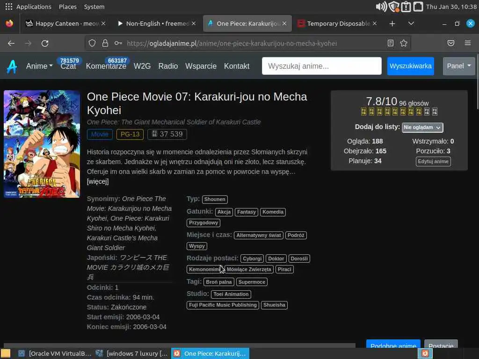The image size is (479, 359).
Task: Click the Akcja genre tag
Action: [224, 212]
